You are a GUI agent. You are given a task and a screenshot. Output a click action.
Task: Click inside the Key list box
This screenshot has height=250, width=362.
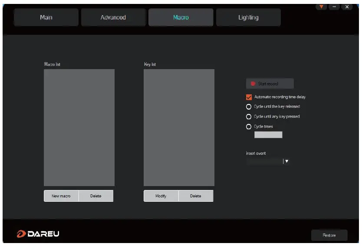(179, 127)
